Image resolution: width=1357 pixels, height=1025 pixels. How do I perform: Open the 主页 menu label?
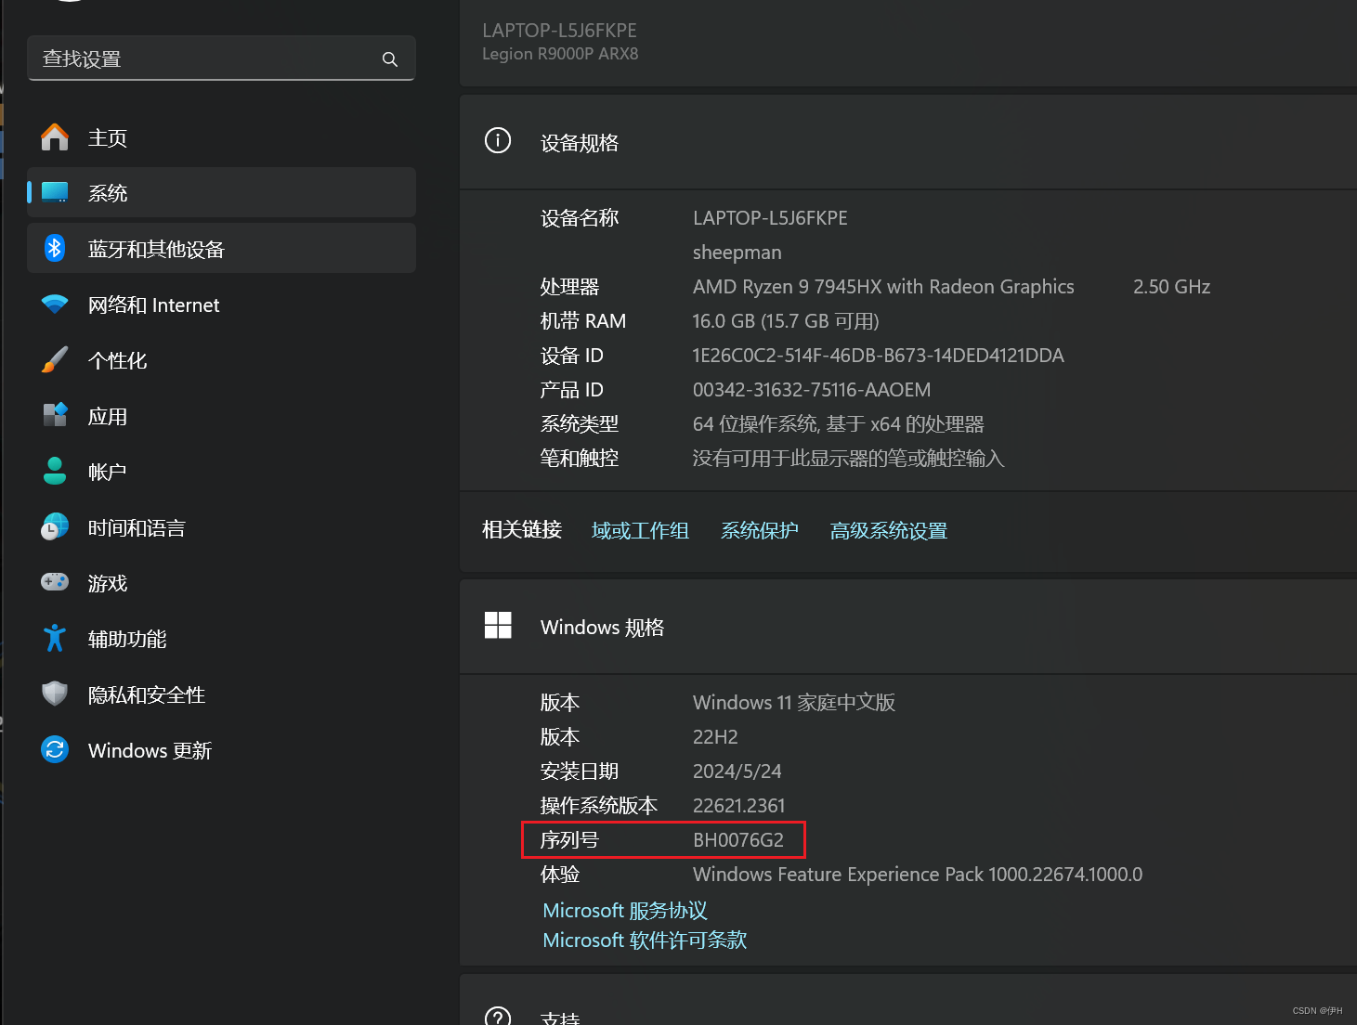[108, 138]
